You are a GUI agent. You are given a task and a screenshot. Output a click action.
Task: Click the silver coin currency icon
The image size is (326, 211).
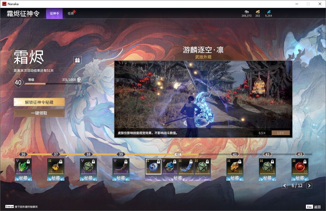click(247, 12)
